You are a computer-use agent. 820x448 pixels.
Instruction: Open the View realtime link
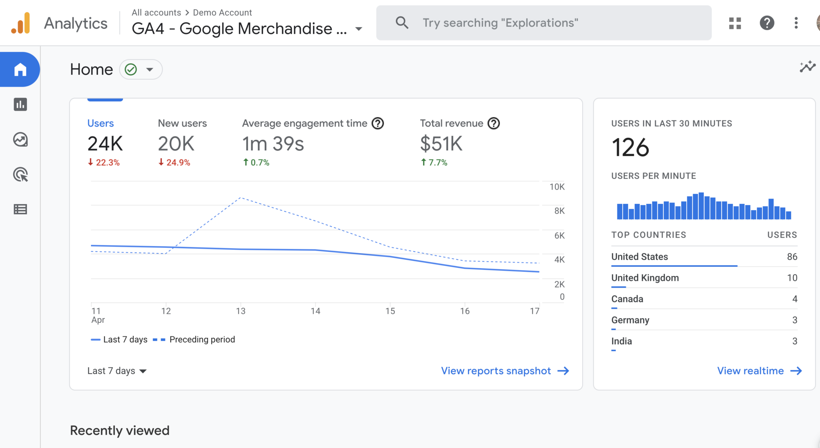tap(760, 371)
